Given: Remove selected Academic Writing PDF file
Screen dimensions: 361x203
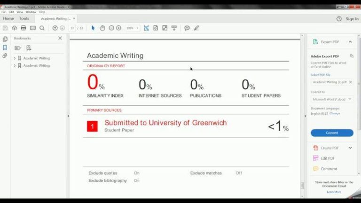Looking at the screenshot, I should pos(350,82).
